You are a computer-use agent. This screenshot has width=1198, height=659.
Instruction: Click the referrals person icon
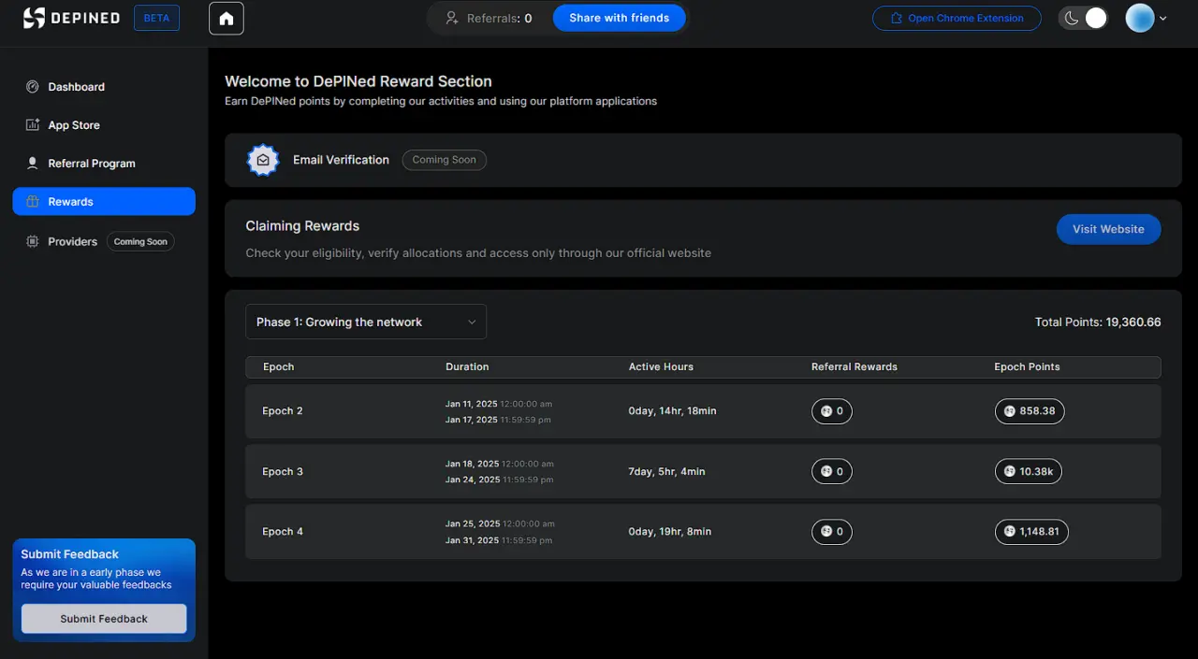452,18
